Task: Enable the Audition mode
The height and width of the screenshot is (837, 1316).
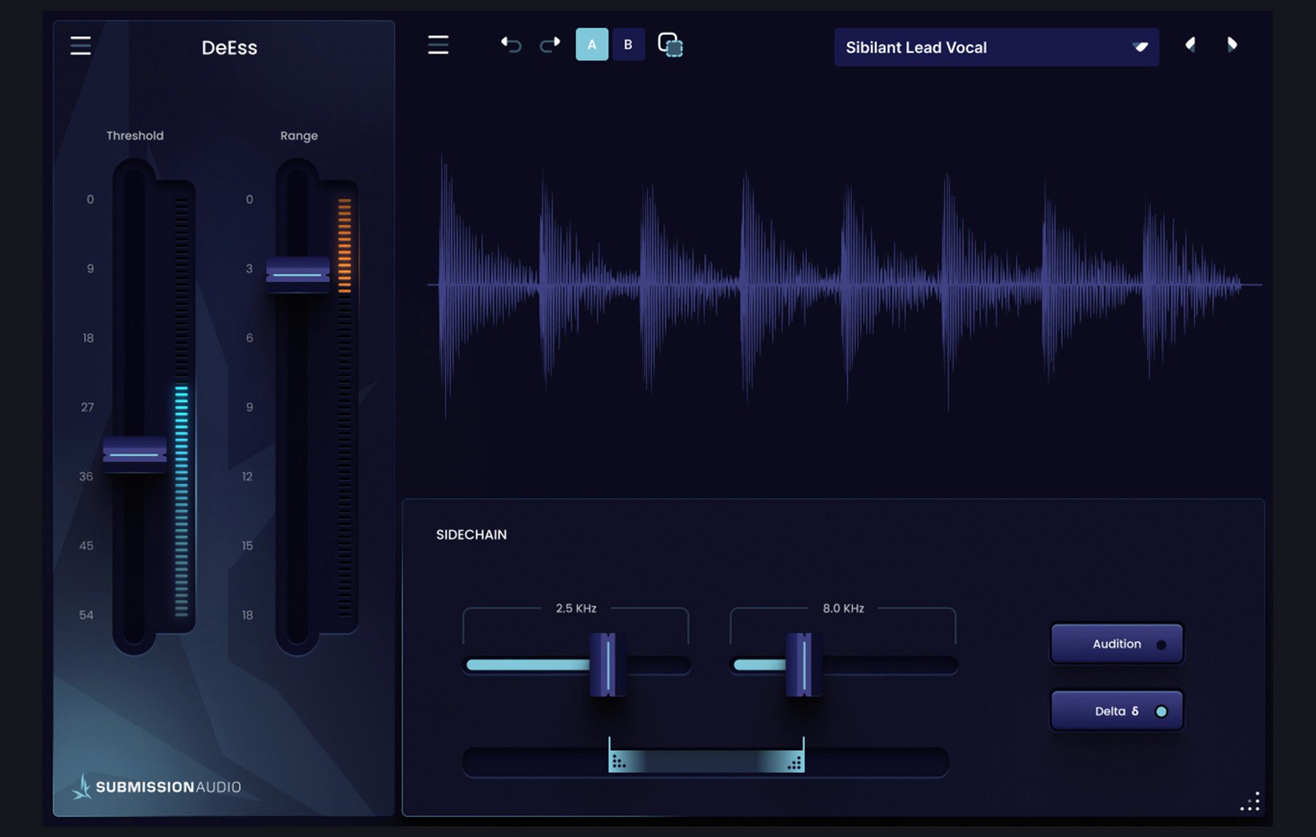Action: [1117, 644]
